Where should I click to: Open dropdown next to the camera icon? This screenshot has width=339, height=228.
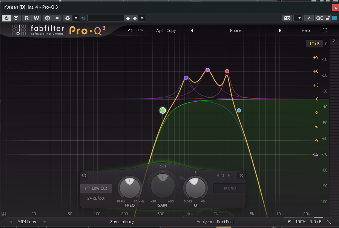(298, 18)
